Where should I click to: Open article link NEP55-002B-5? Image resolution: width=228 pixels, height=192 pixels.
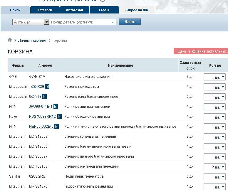pos(41,127)
